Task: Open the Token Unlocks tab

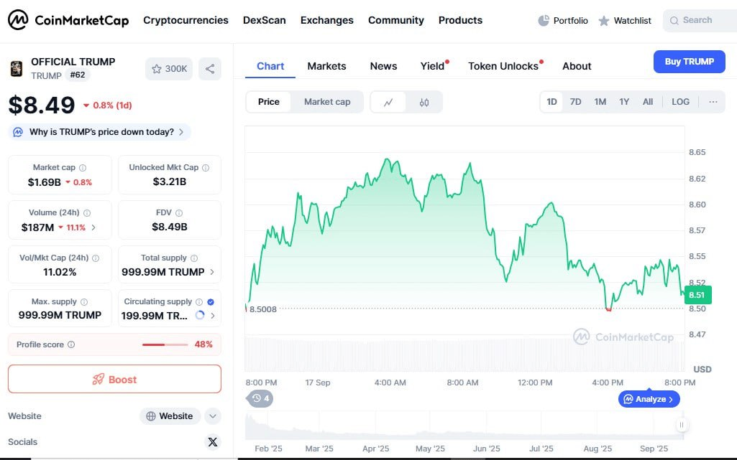Action: [x=503, y=66]
